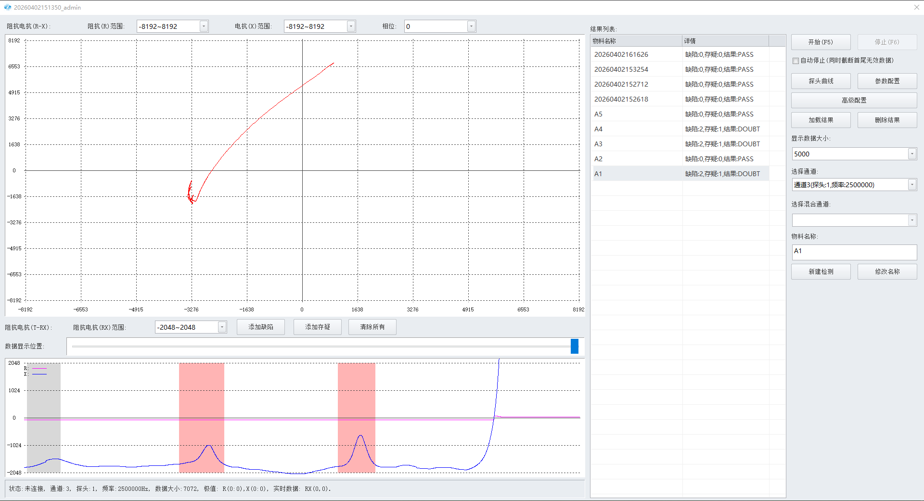The height and width of the screenshot is (501, 924).
Task: Open 高级配置 settings
Action: (x=854, y=101)
